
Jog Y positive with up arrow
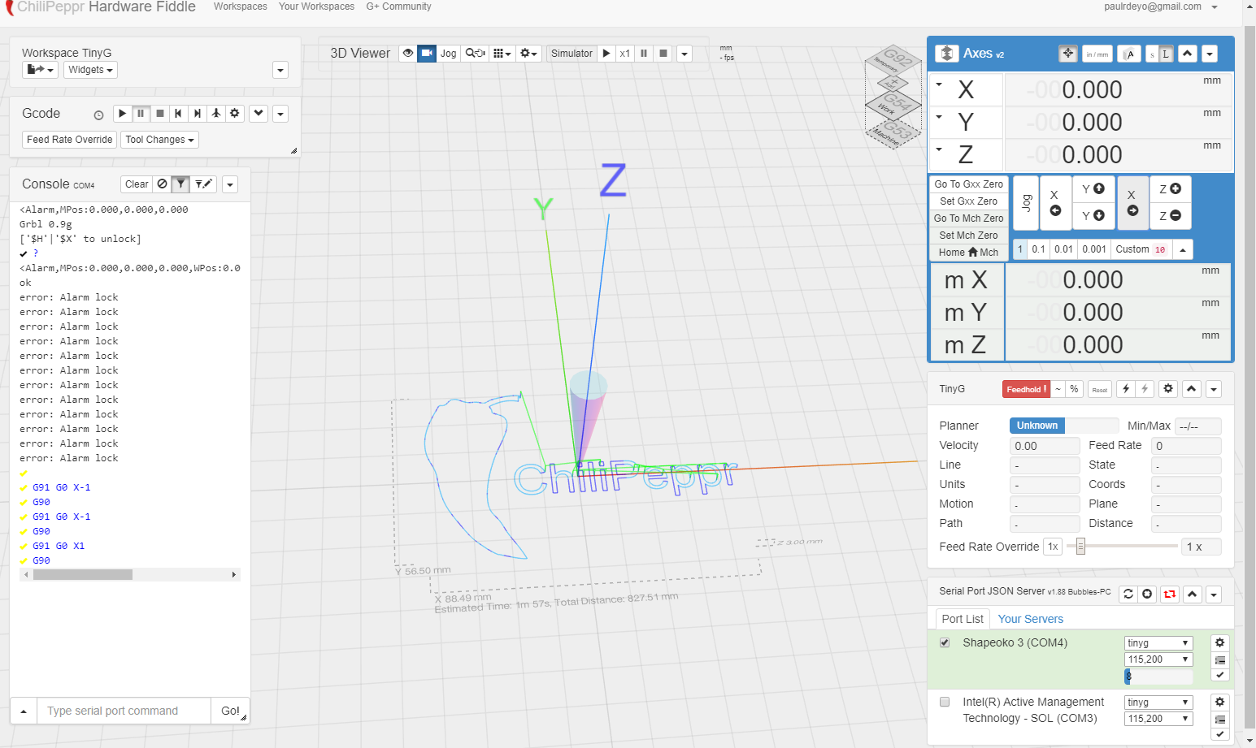click(1093, 189)
